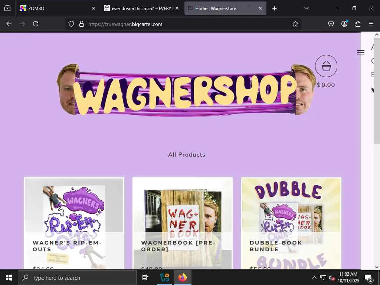380x285 pixels.
Task: Go forward one page
Action: pyautogui.click(x=22, y=24)
